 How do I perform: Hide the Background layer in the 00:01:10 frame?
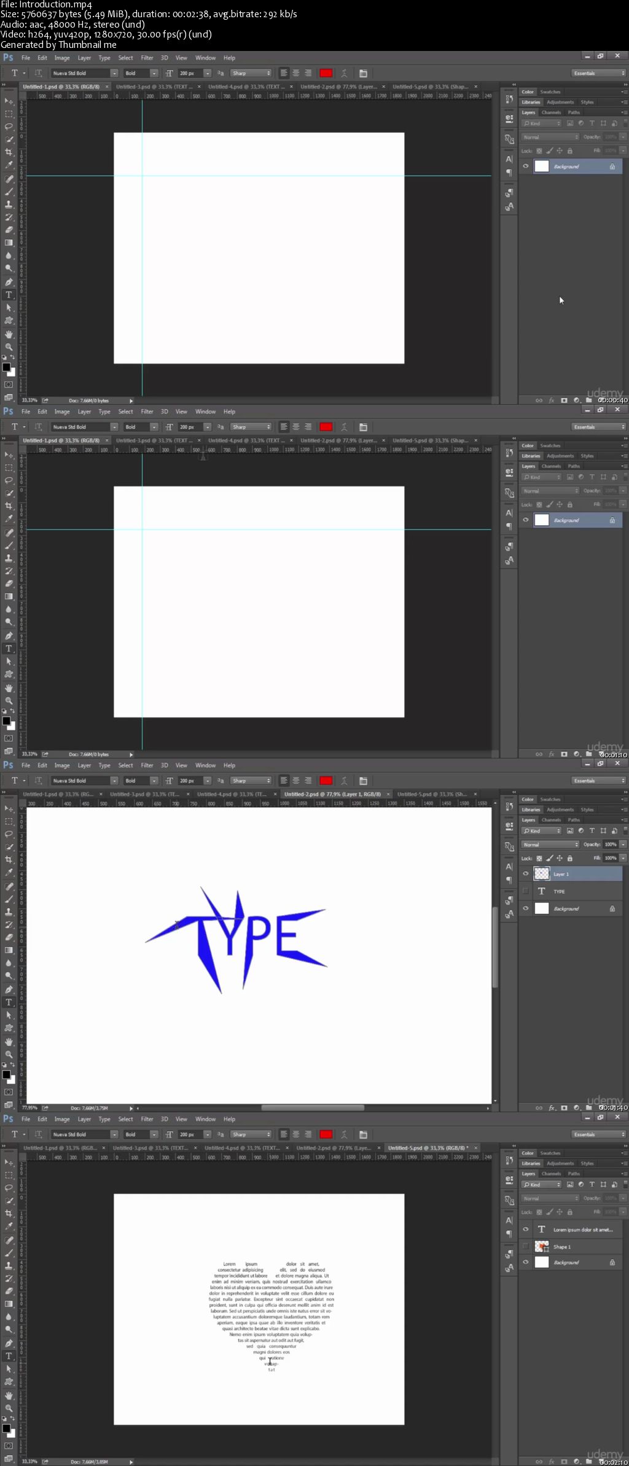point(526,520)
